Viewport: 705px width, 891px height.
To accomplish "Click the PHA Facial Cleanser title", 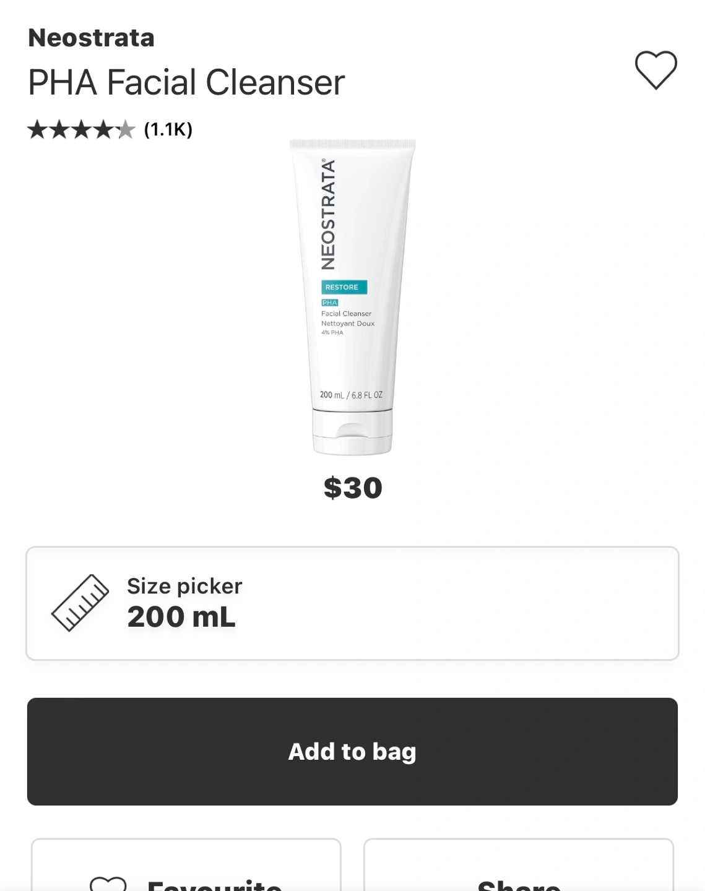I will tap(186, 82).
